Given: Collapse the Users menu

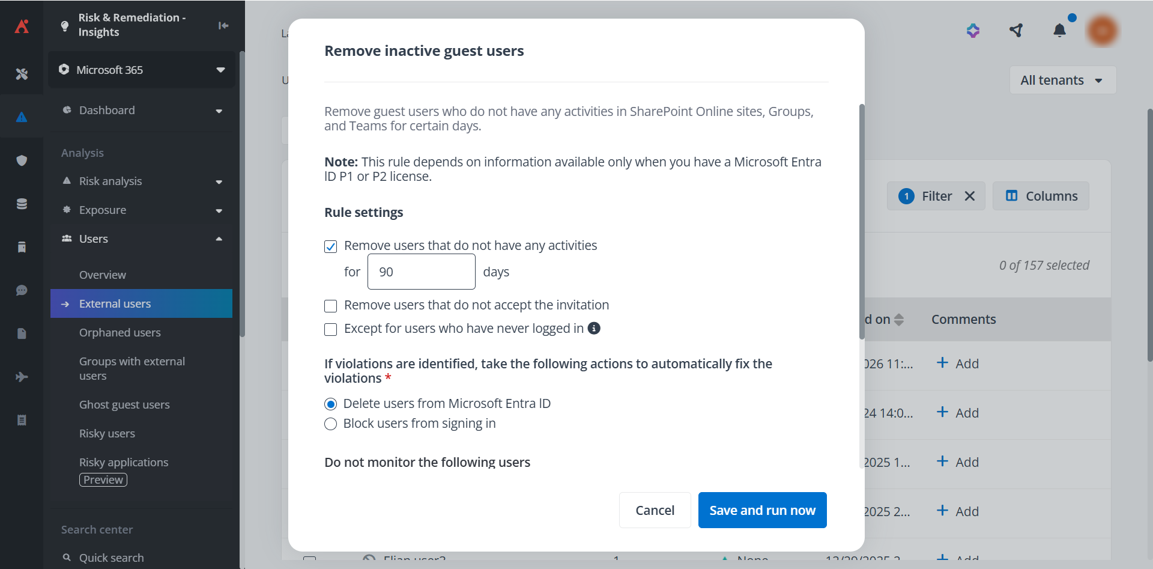Looking at the screenshot, I should (x=142, y=239).
